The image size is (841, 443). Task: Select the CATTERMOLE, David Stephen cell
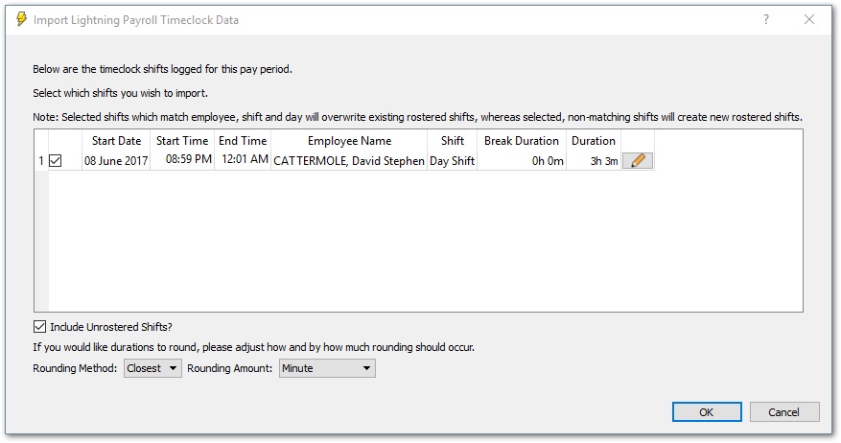349,161
